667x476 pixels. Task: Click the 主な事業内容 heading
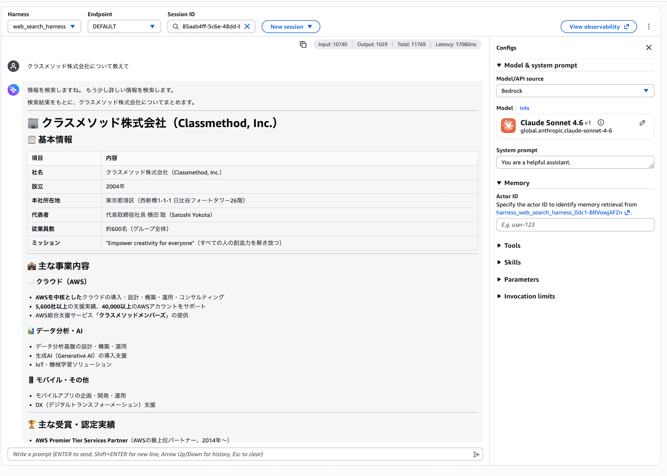(58, 266)
